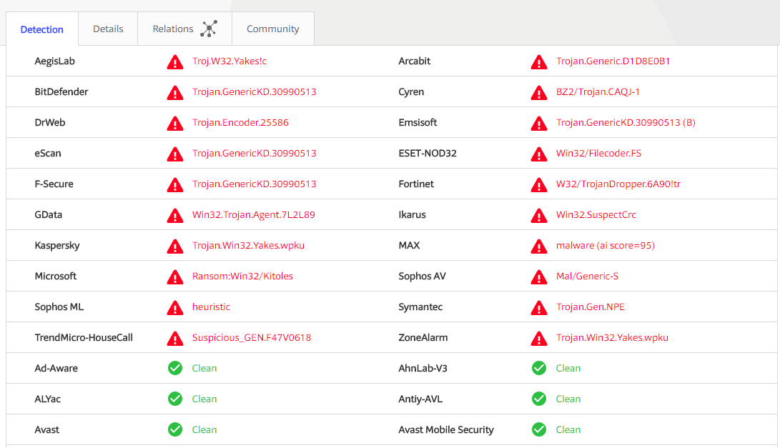Click the green checkmark icon for Ad-Aware

coord(175,369)
